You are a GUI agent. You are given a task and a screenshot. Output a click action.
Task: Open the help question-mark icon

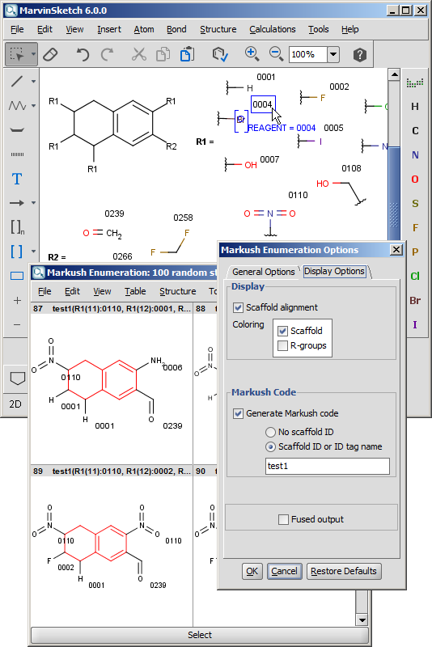pyautogui.click(x=360, y=54)
